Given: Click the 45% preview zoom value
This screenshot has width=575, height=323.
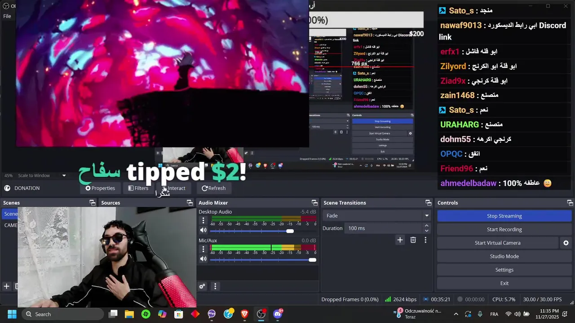Looking at the screenshot, I should (x=8, y=175).
